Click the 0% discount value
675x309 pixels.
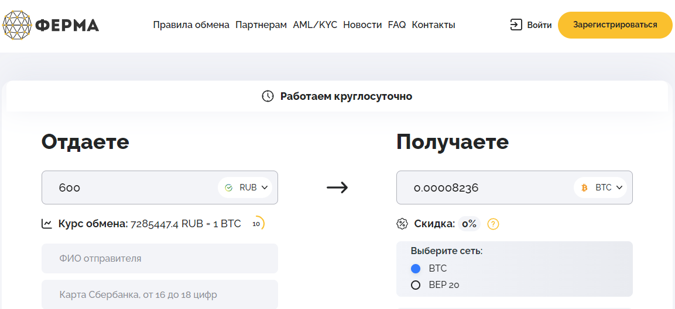[x=470, y=224]
